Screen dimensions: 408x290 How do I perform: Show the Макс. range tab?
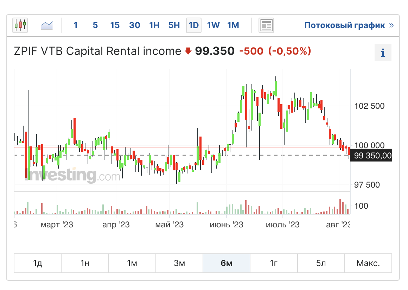click(368, 263)
